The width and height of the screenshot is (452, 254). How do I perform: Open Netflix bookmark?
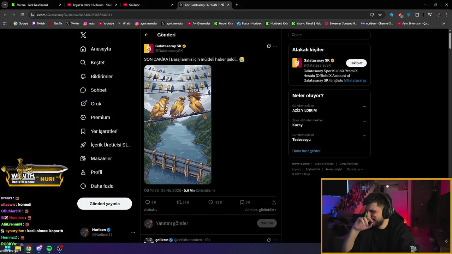[x=55, y=24]
